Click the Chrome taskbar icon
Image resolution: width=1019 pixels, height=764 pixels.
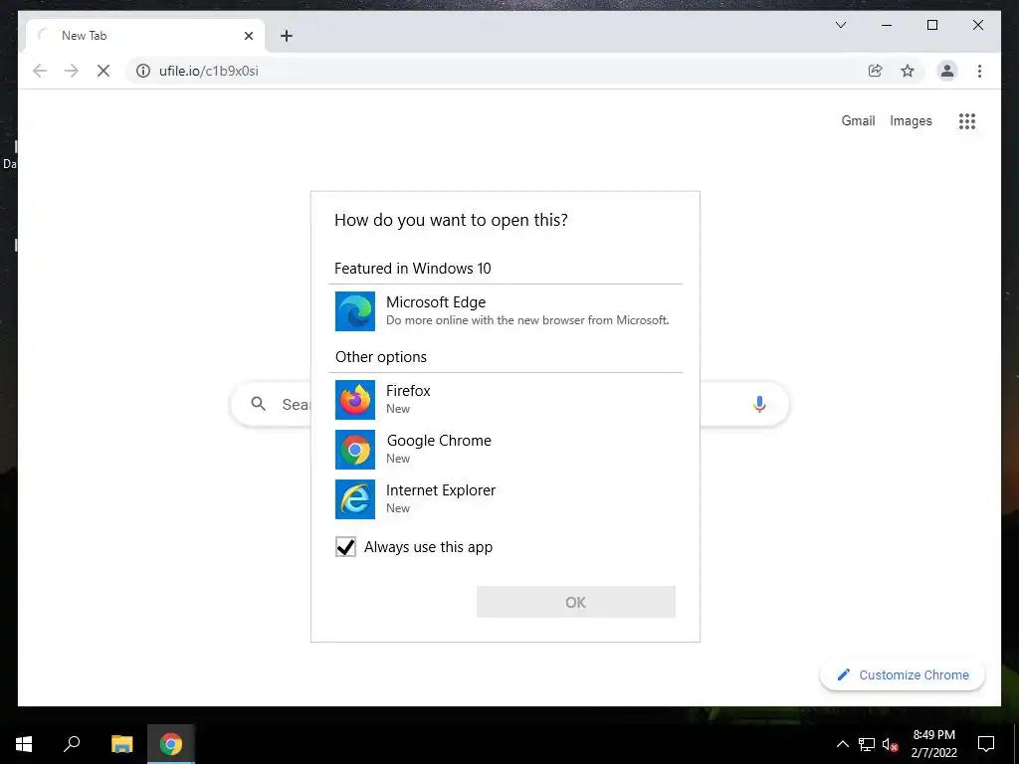click(171, 744)
